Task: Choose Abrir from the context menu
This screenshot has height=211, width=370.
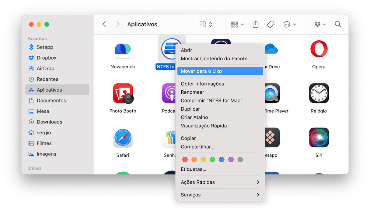Action: [220, 50]
